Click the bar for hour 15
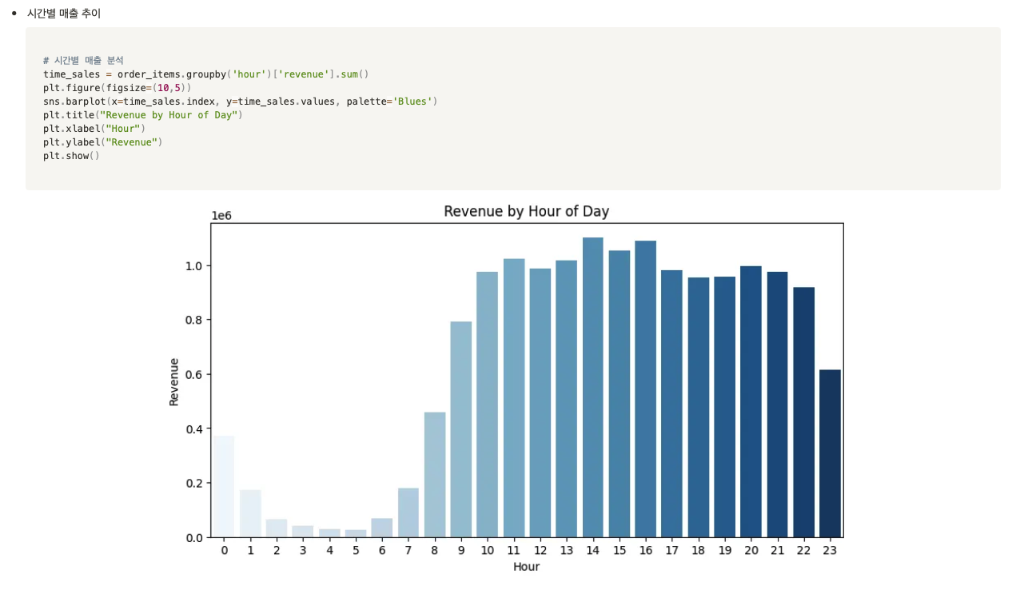This screenshot has height=590, width=1016. (x=620, y=394)
